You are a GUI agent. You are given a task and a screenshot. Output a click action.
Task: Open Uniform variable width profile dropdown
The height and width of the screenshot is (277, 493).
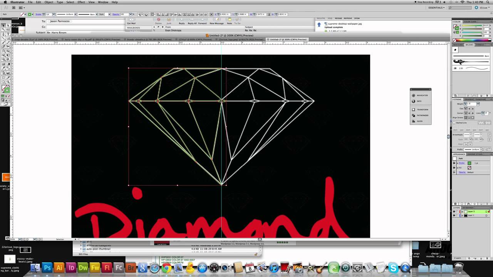(75, 14)
